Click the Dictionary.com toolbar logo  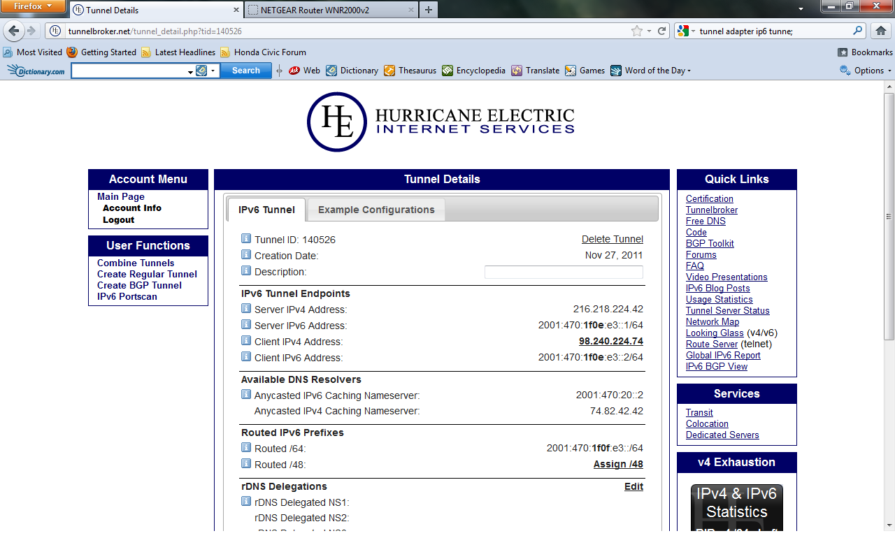coord(36,71)
